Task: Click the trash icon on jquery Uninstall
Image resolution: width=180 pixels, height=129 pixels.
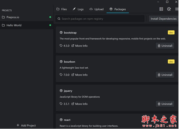Action: point(159,104)
